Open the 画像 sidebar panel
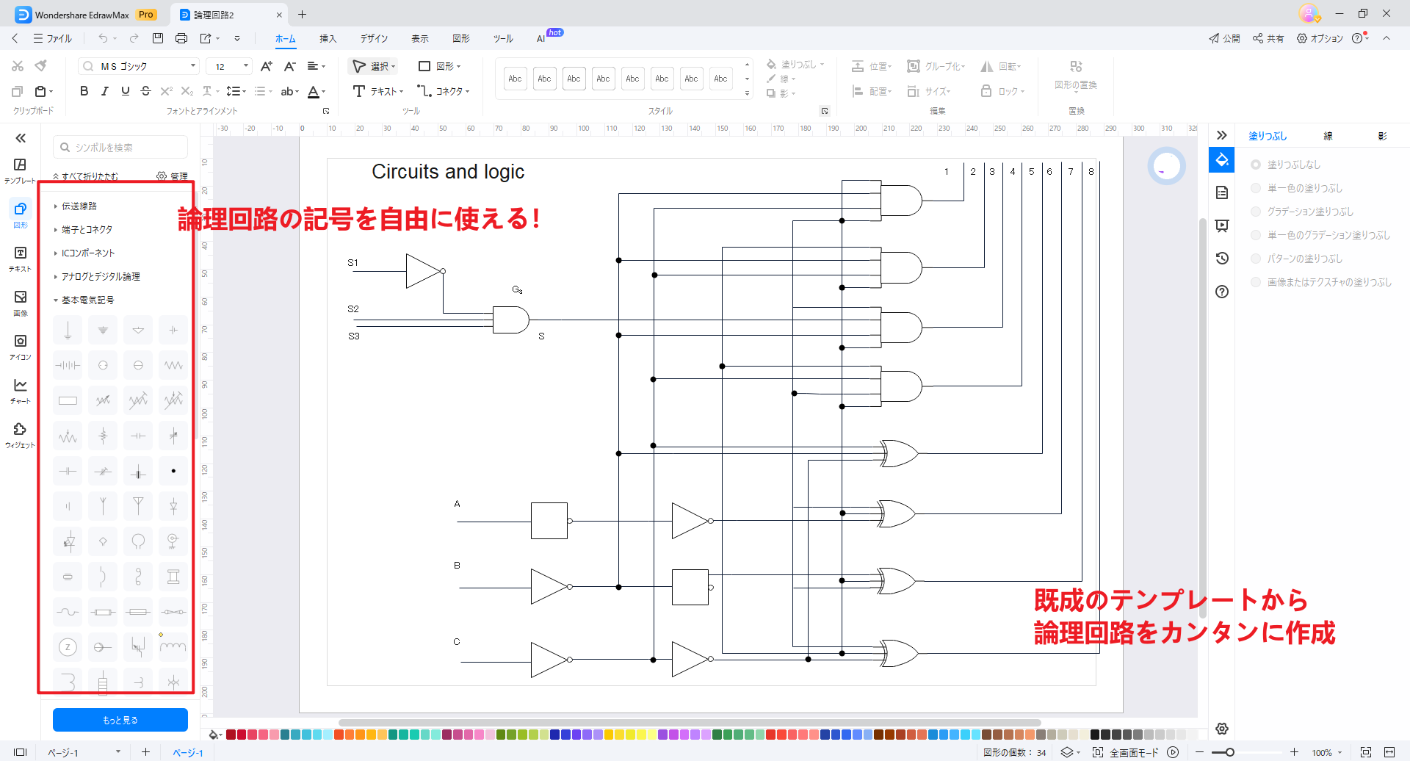Viewport: 1410px width, 761px height. (20, 303)
